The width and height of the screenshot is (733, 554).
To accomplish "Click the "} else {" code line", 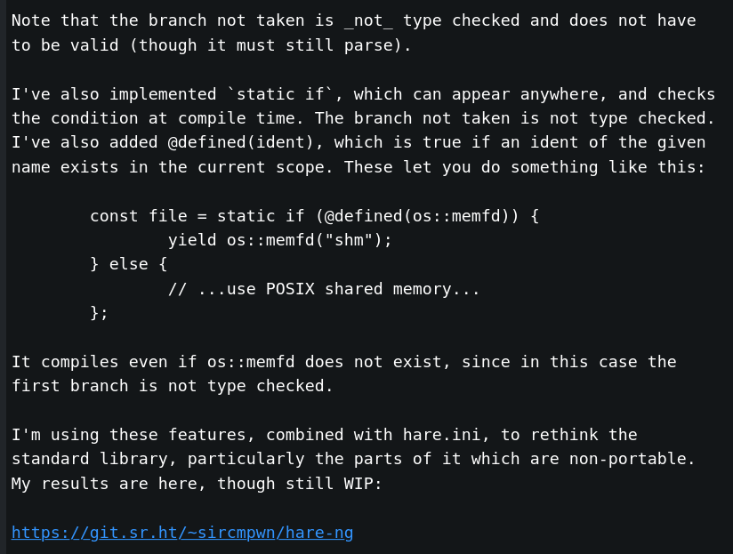I will pos(129,264).
